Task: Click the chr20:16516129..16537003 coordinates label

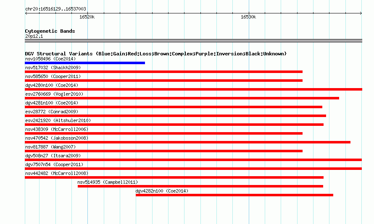Action: tap(55, 9)
